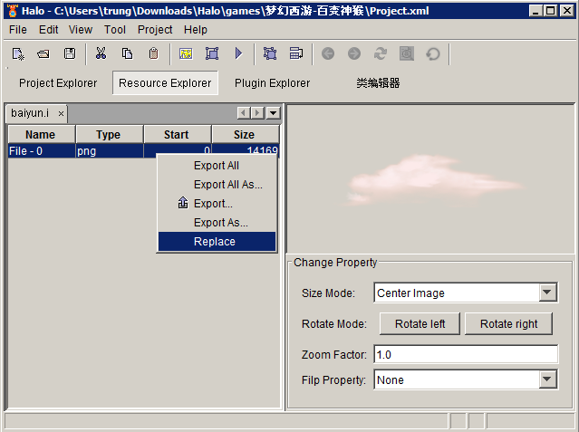
Task: Click the Rotate left button
Action: [x=420, y=324]
